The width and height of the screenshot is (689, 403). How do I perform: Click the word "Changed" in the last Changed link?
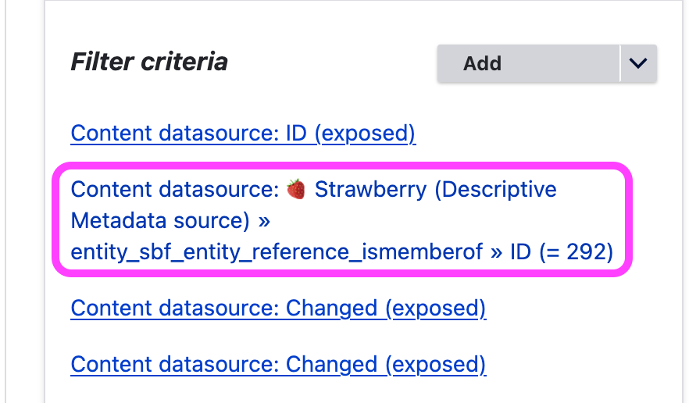[332, 365]
